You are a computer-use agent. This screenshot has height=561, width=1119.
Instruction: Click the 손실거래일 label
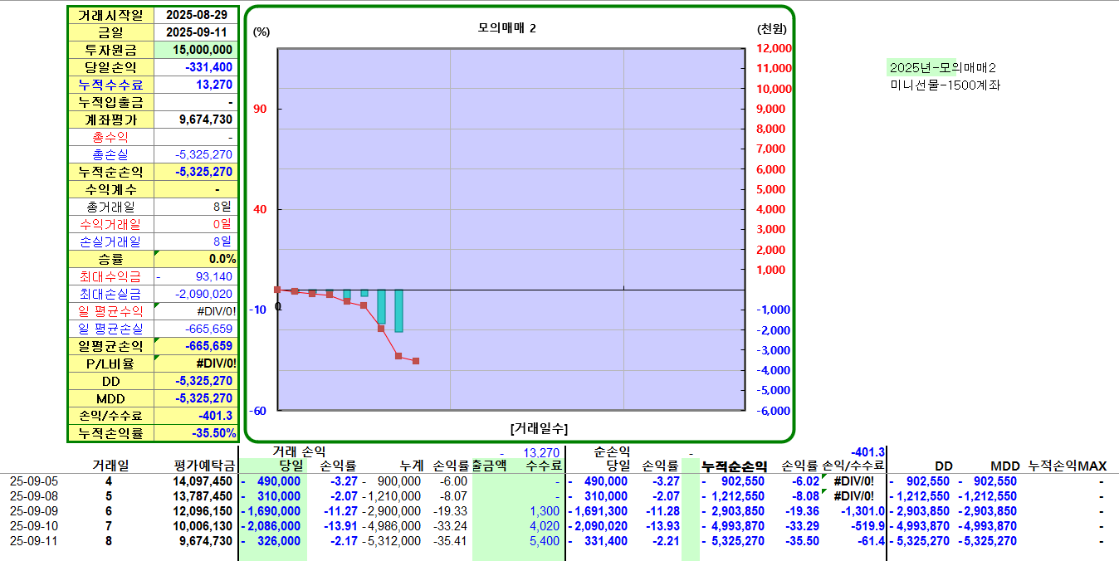110,241
